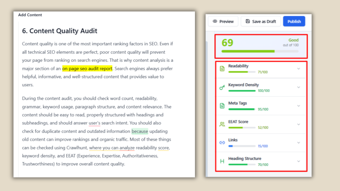Screen dimensions: 340x191
Task: Click the paragraph starting 'Content quality is one'
Action: 98,64
